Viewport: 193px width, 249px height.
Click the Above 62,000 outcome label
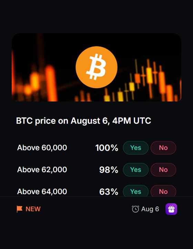(42, 169)
